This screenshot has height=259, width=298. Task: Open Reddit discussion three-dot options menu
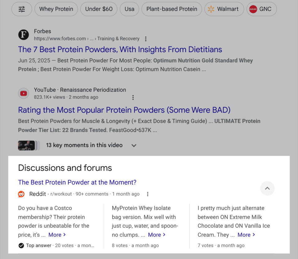pos(148,194)
